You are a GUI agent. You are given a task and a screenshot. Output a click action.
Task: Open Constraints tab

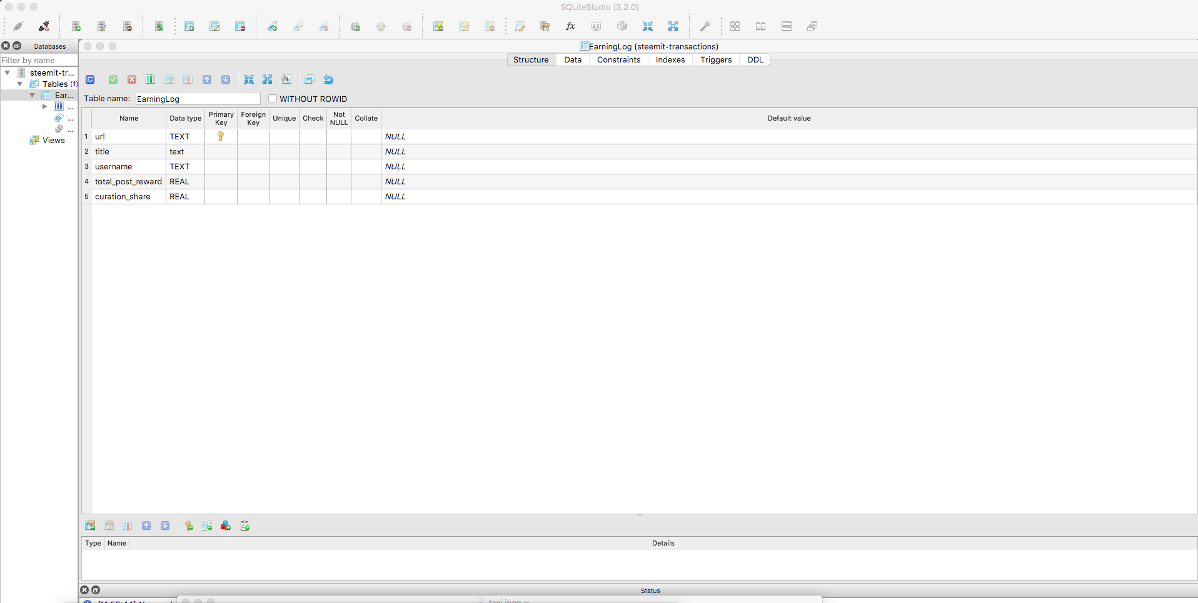pyautogui.click(x=619, y=59)
